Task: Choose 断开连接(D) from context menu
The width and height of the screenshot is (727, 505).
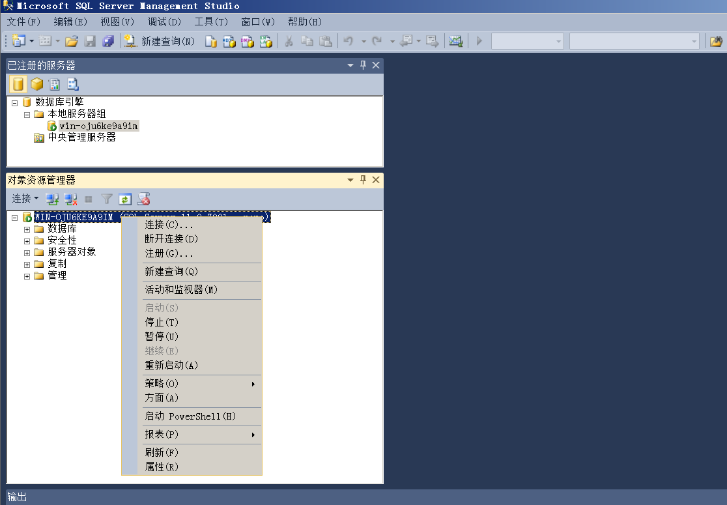Action: (x=192, y=239)
